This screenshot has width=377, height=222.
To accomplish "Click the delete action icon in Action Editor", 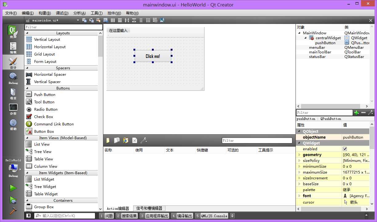I will pos(134,140).
